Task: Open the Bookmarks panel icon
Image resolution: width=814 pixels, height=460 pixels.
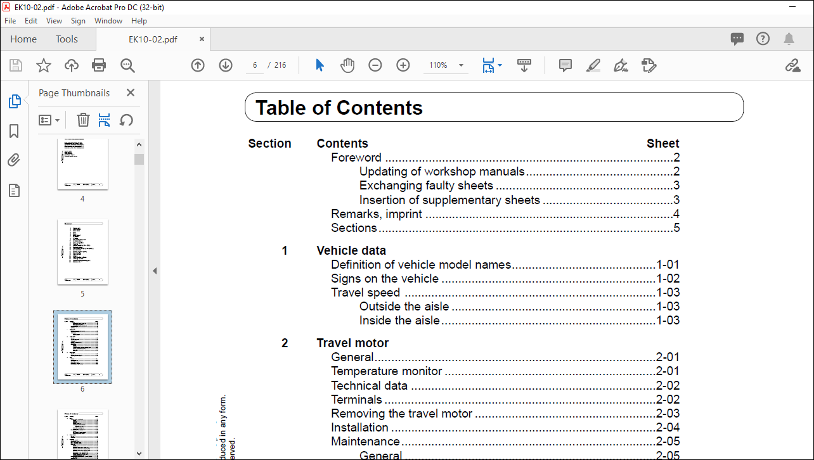Action: pyautogui.click(x=14, y=131)
